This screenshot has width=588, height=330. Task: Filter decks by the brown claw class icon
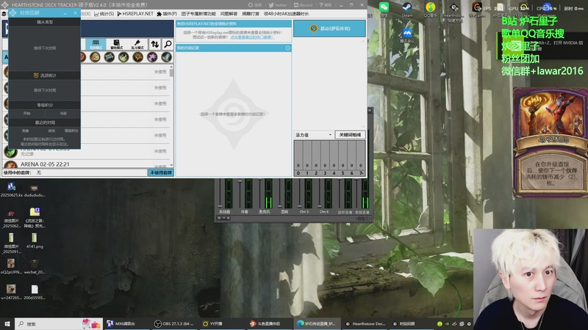[137, 57]
